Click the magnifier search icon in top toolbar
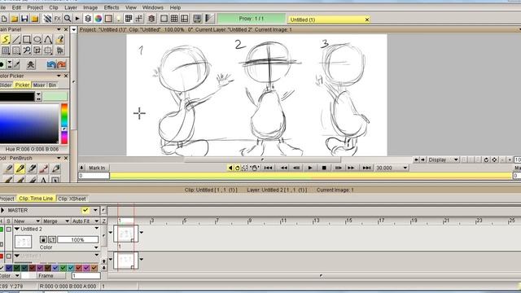This screenshot has width=521, height=293. coord(68,19)
